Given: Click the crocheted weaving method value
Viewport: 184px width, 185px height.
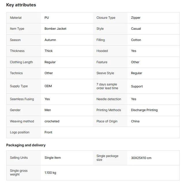Looking at the screenshot, I should pyautogui.click(x=52, y=121).
